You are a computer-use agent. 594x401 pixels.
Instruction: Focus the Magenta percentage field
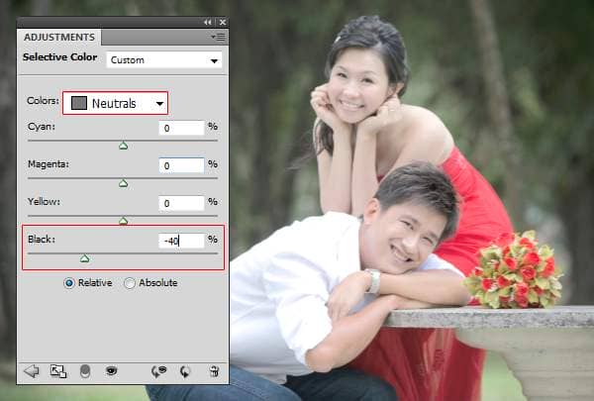click(181, 165)
